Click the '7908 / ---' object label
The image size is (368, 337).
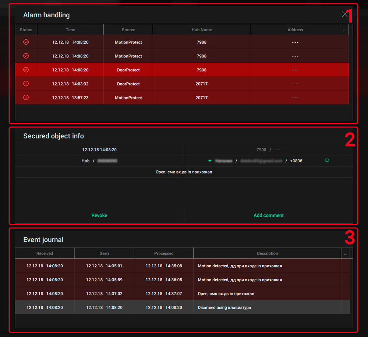pyautogui.click(x=269, y=150)
